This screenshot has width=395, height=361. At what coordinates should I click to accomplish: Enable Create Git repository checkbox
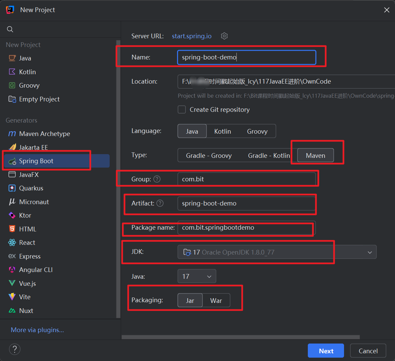[182, 110]
